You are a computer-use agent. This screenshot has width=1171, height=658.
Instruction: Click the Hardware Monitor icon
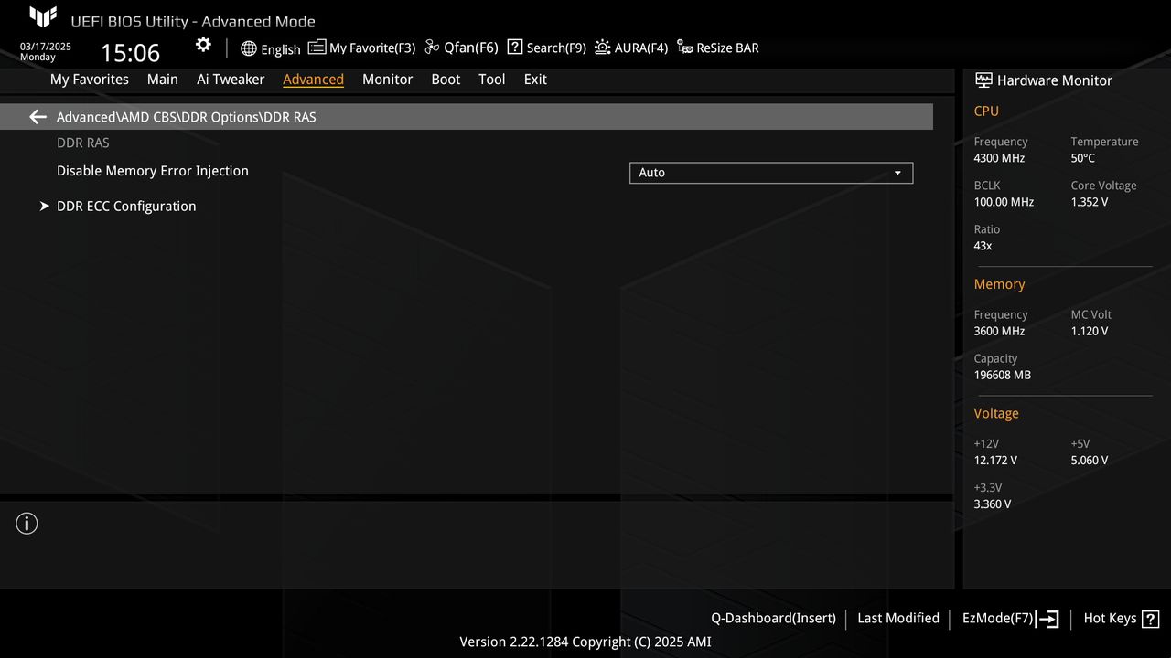(983, 80)
